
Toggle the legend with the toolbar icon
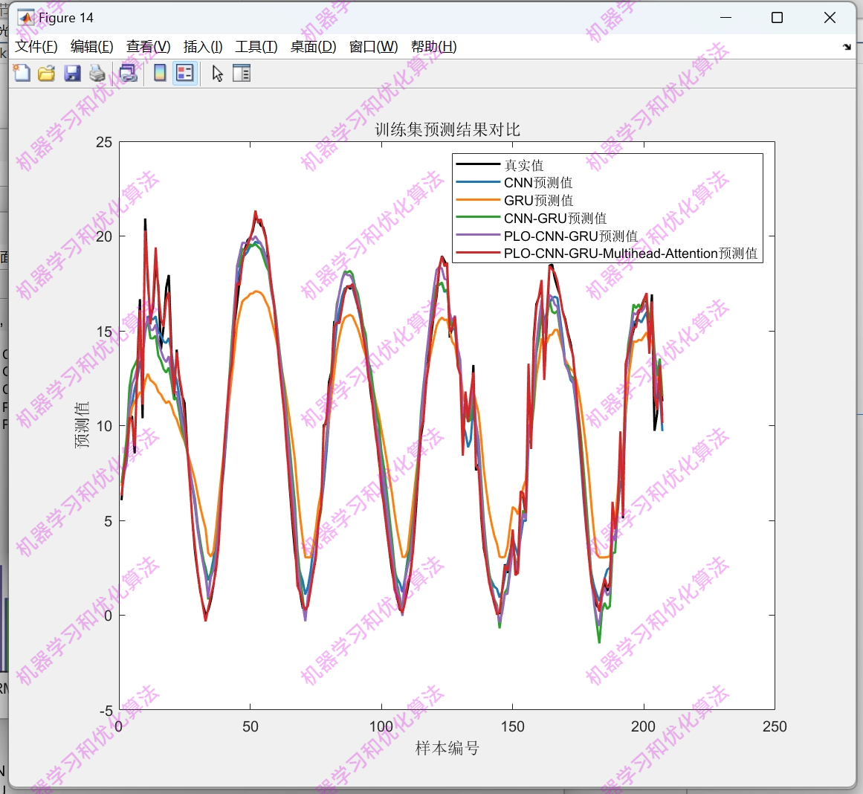(185, 74)
